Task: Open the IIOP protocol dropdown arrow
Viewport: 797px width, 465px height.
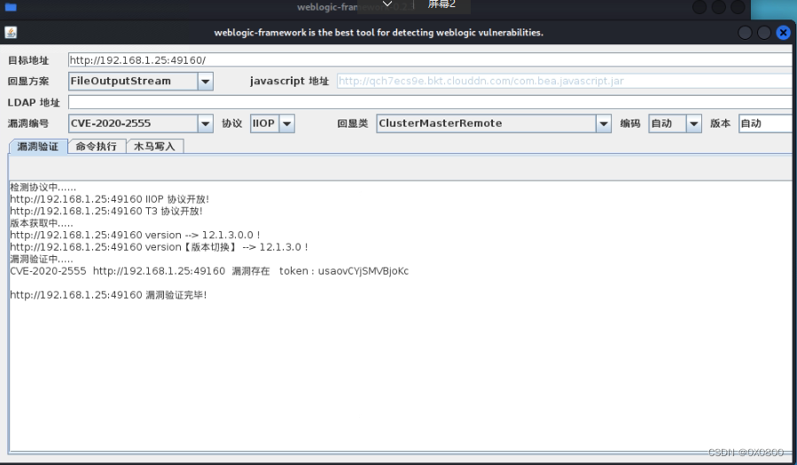Action: (x=287, y=123)
